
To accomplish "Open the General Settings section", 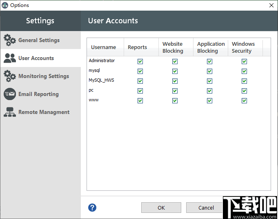I will (x=39, y=40).
